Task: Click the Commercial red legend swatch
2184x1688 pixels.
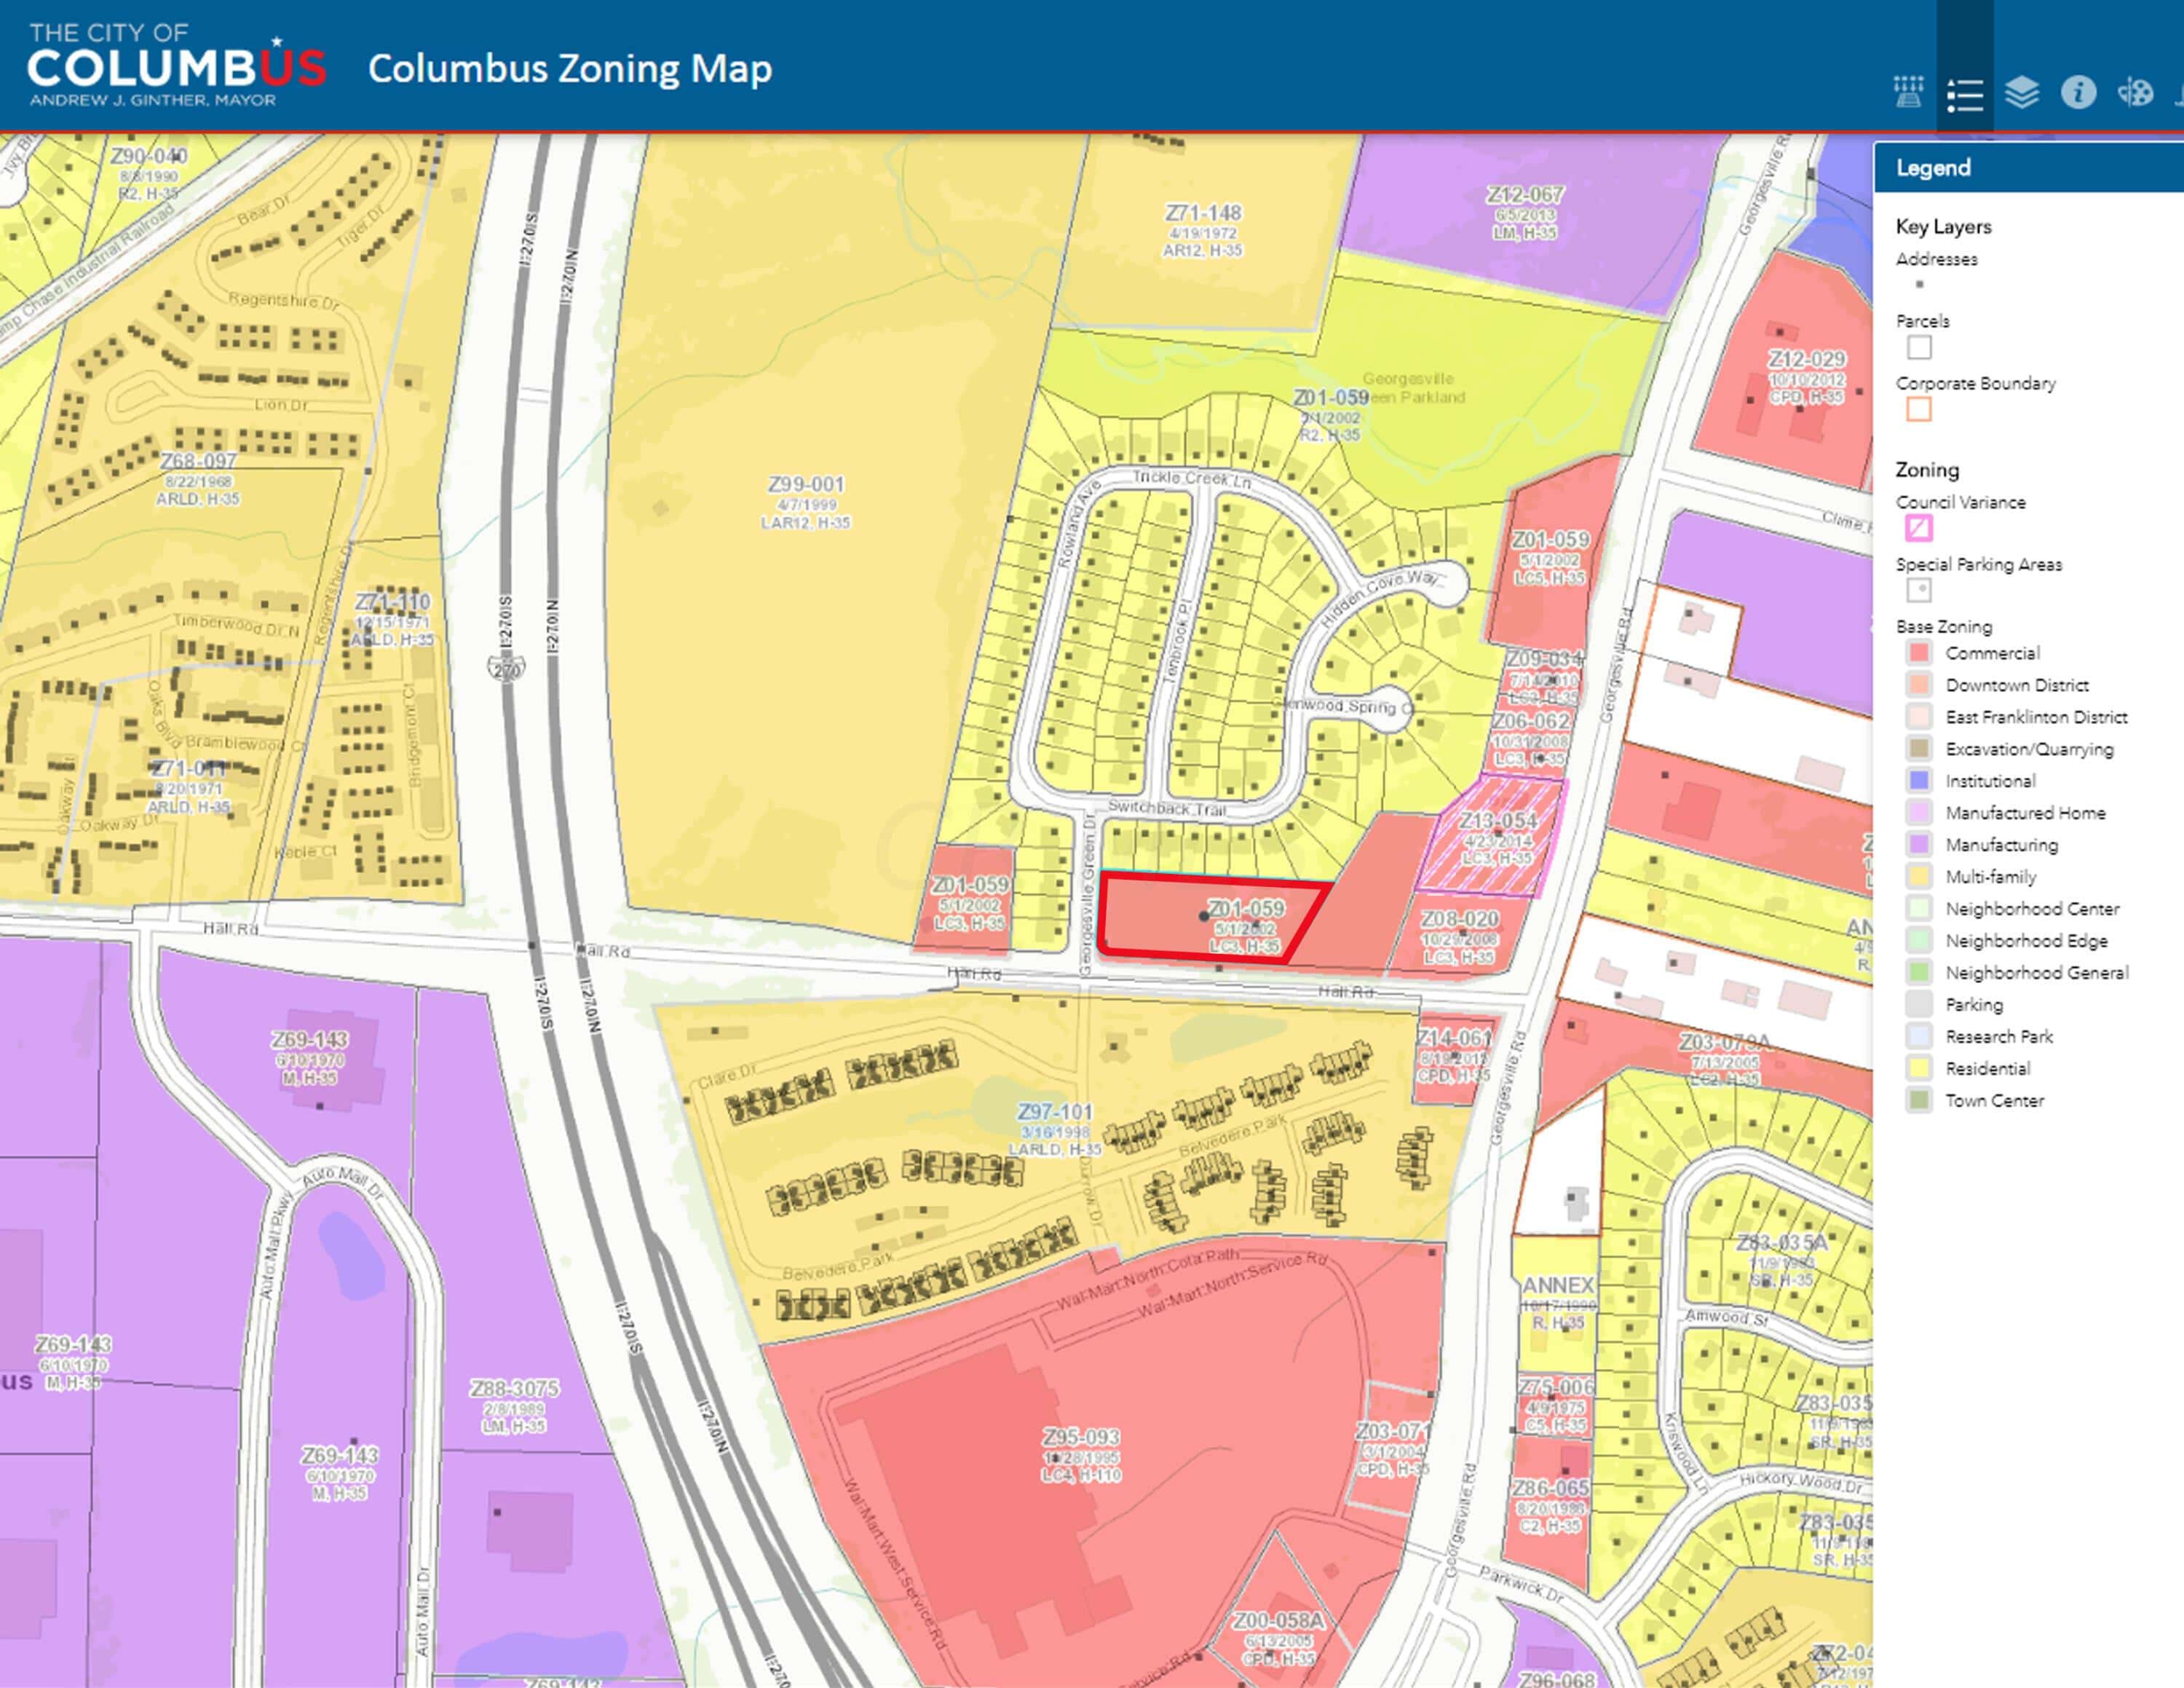Action: coord(1918,653)
